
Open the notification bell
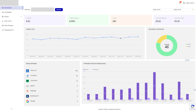click(x=180, y=3)
